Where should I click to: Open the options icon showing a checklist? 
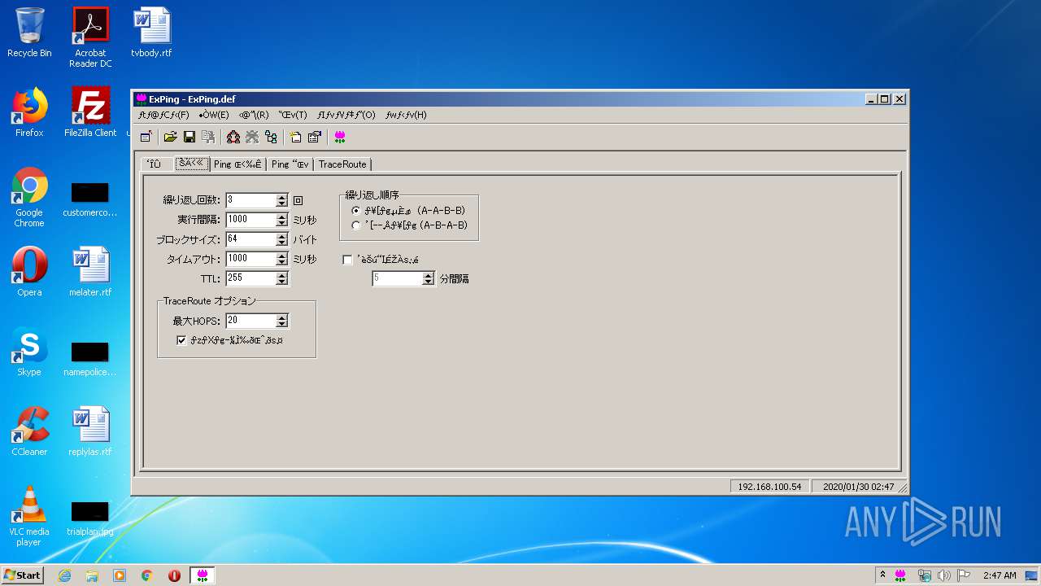point(314,137)
